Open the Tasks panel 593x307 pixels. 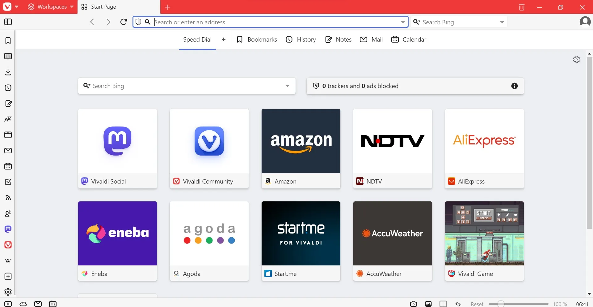(8, 182)
